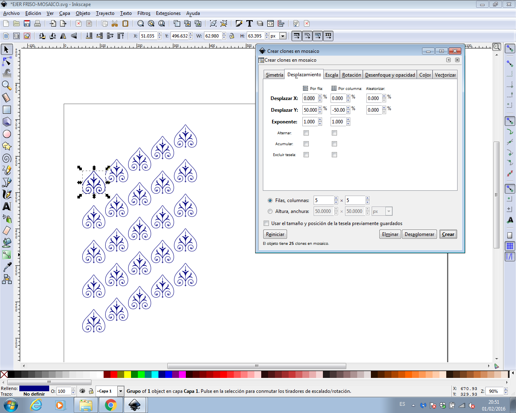
Task: Open the px units dropdown in toolbar
Action: [x=283, y=36]
